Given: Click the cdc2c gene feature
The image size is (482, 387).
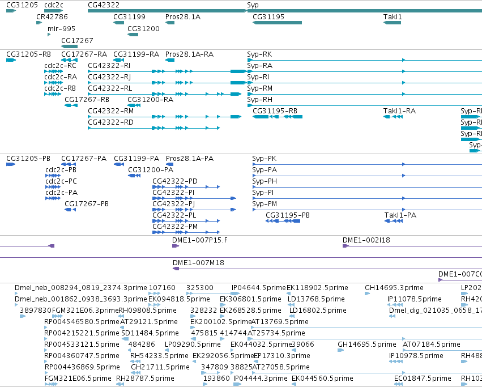Looking at the screenshot, I should coord(53,11).
